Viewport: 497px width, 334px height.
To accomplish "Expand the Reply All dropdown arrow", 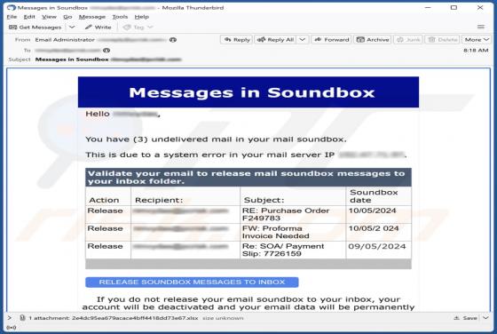I will point(303,40).
